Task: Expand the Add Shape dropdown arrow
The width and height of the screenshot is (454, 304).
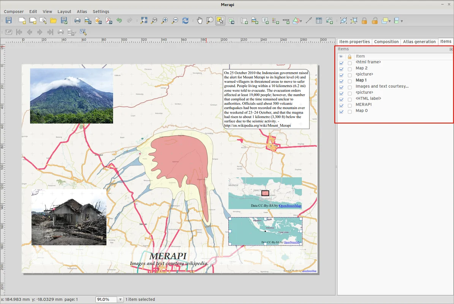Action: (x=301, y=21)
